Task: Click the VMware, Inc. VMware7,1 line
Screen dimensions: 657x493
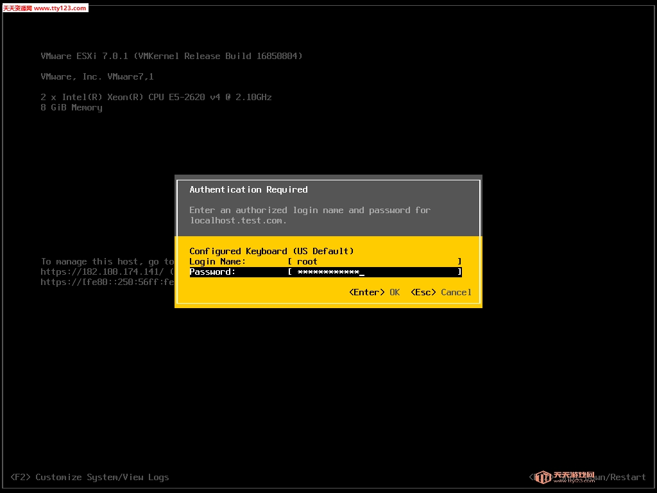Action: point(97,77)
